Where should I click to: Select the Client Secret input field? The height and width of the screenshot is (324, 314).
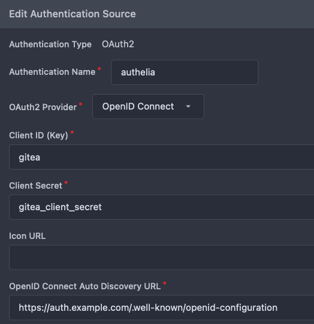[x=162, y=207]
